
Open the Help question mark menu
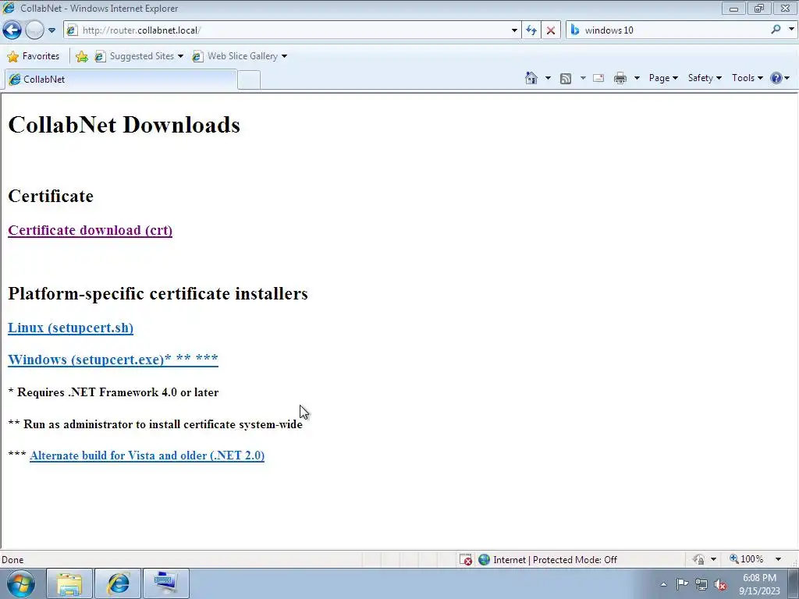point(779,78)
